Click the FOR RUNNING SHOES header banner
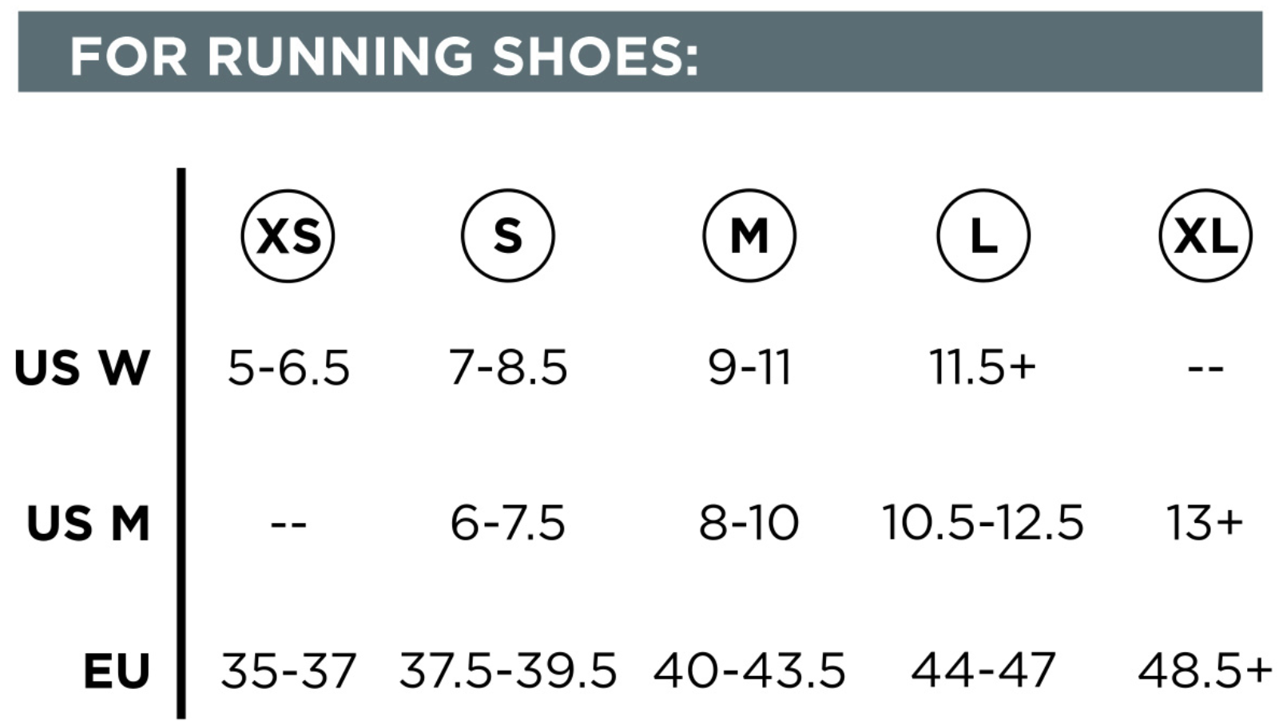This screenshot has width=1283, height=728. pyautogui.click(x=640, y=52)
